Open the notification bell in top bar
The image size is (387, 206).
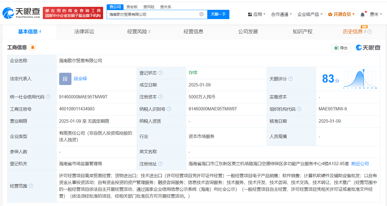(362, 14)
